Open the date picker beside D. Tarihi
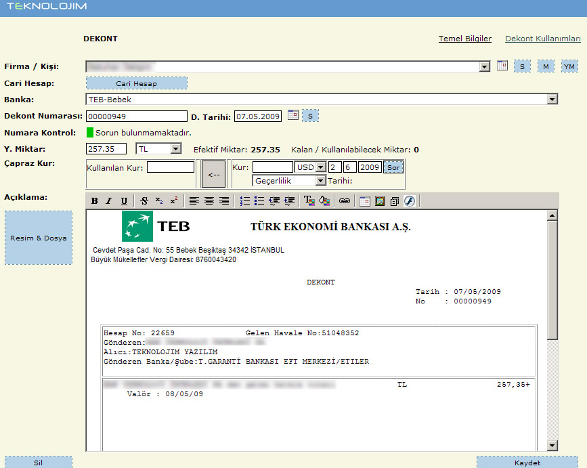 tap(293, 115)
